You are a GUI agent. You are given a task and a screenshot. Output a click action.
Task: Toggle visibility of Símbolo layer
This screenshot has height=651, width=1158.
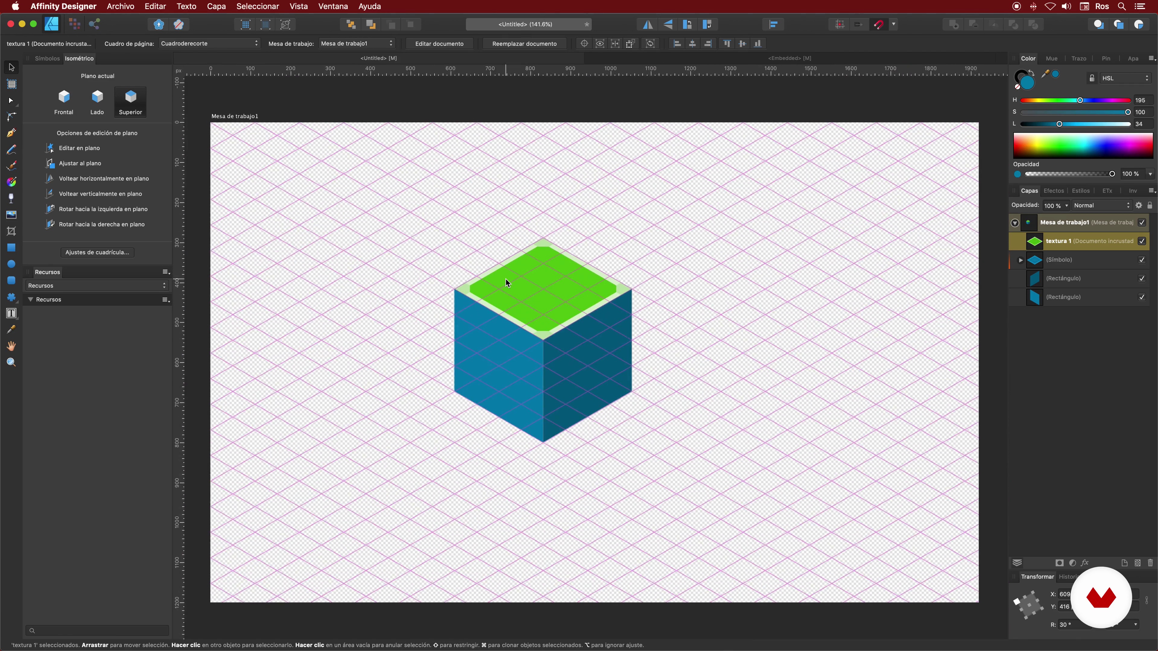[1142, 260]
